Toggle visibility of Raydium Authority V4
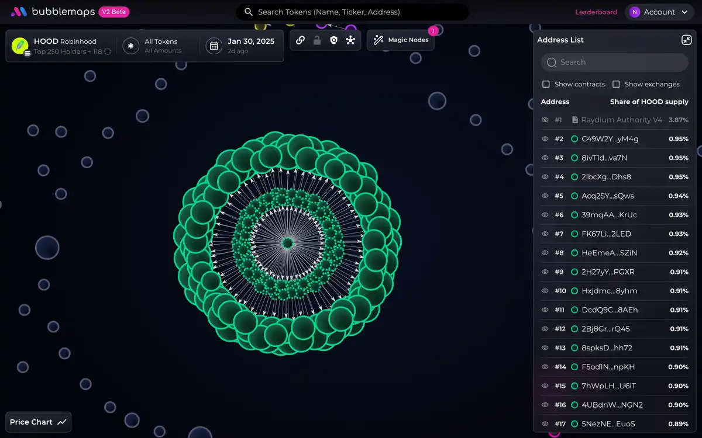The height and width of the screenshot is (438, 702). 545,120
